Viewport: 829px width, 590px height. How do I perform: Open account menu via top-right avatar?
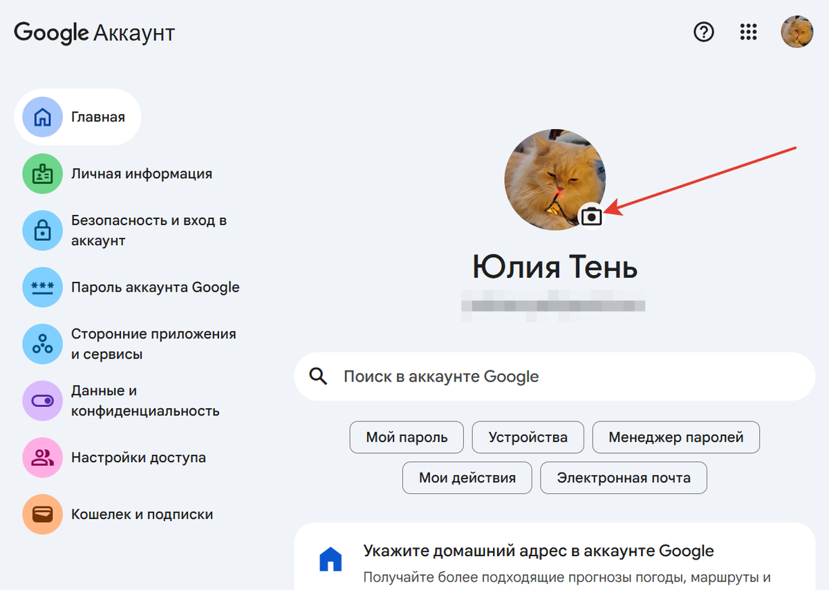pyautogui.click(x=797, y=32)
